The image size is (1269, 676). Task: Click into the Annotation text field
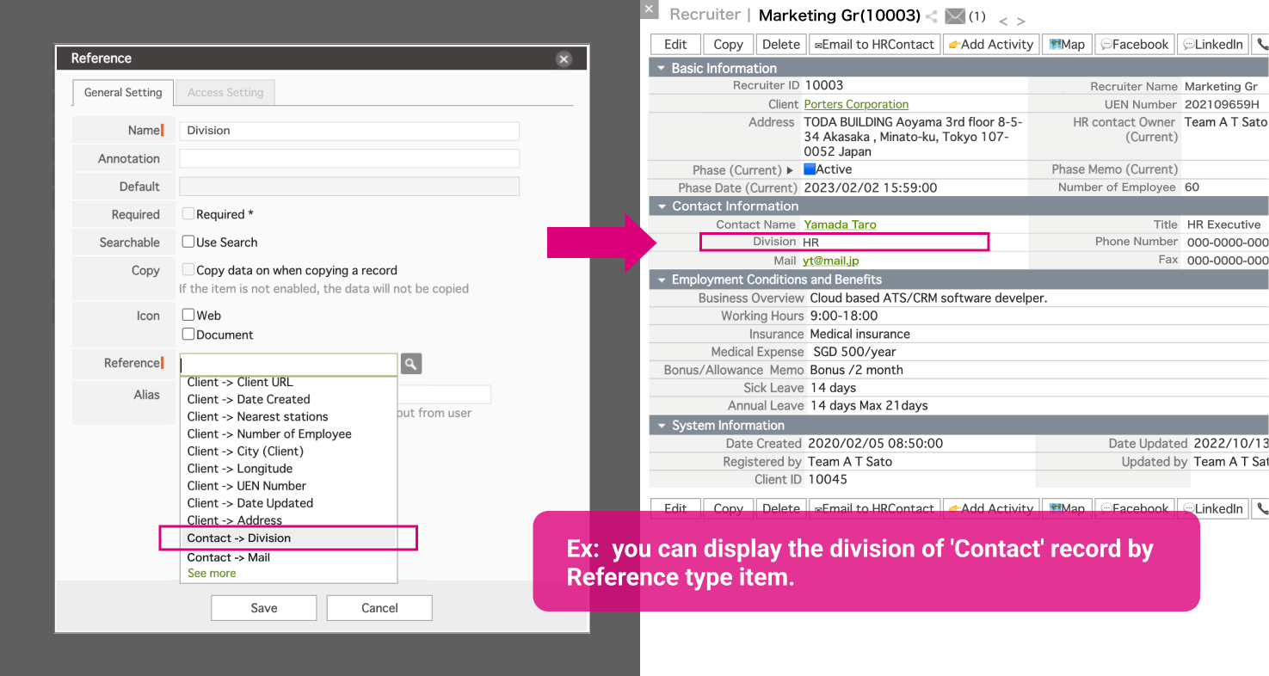(x=348, y=159)
